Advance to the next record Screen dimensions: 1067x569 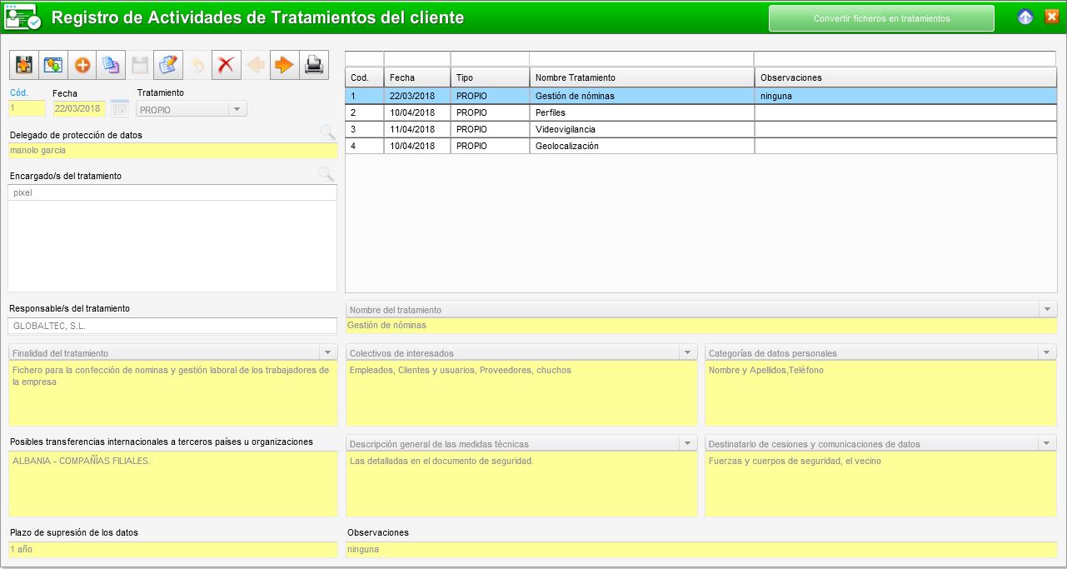pos(285,64)
